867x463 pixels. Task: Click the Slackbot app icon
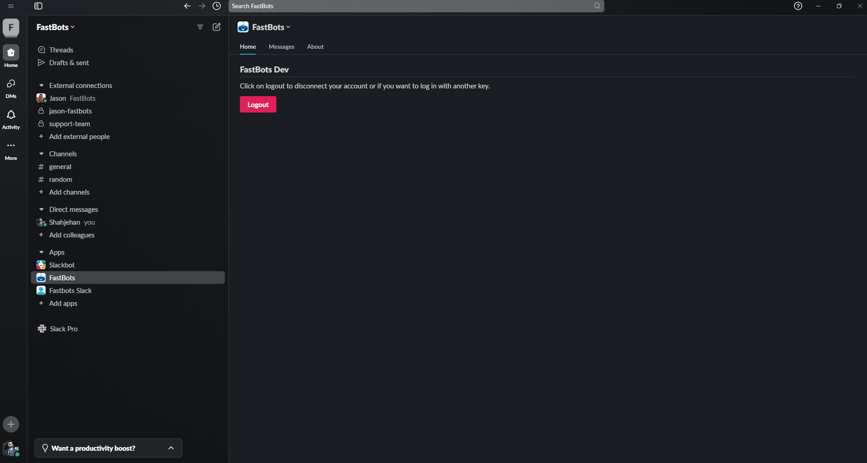click(41, 265)
